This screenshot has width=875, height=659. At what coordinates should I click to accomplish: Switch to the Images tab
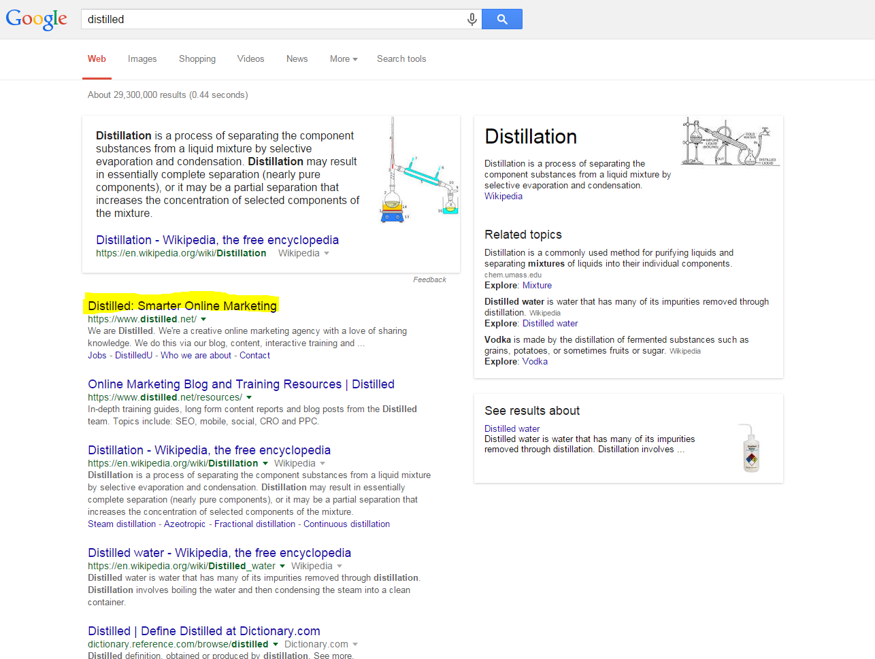(142, 59)
